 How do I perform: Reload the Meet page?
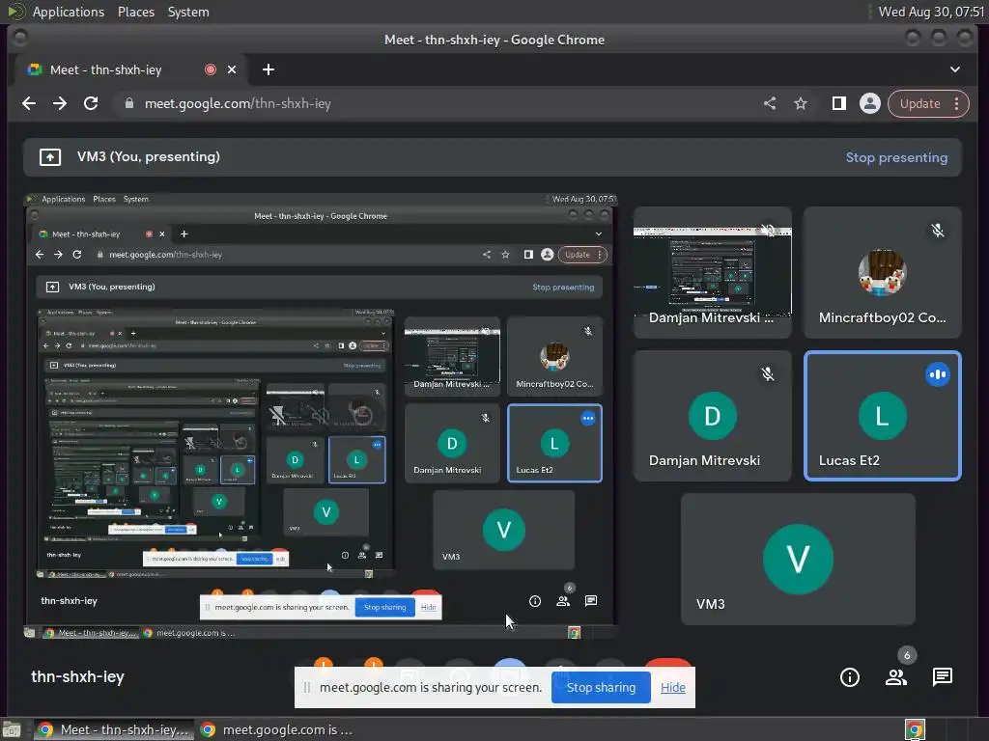[x=91, y=103]
